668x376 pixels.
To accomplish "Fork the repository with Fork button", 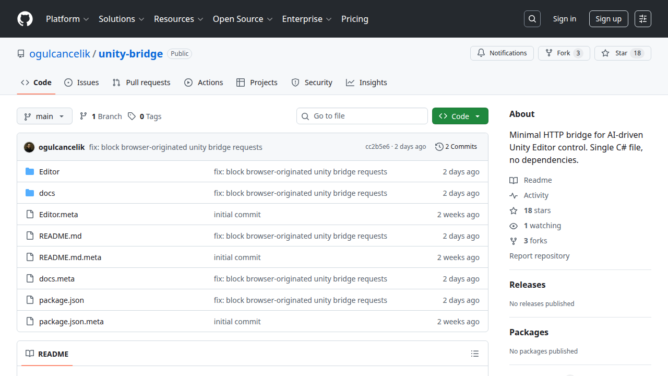I will coord(564,53).
